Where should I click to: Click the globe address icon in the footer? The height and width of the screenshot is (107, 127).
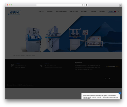12,65
